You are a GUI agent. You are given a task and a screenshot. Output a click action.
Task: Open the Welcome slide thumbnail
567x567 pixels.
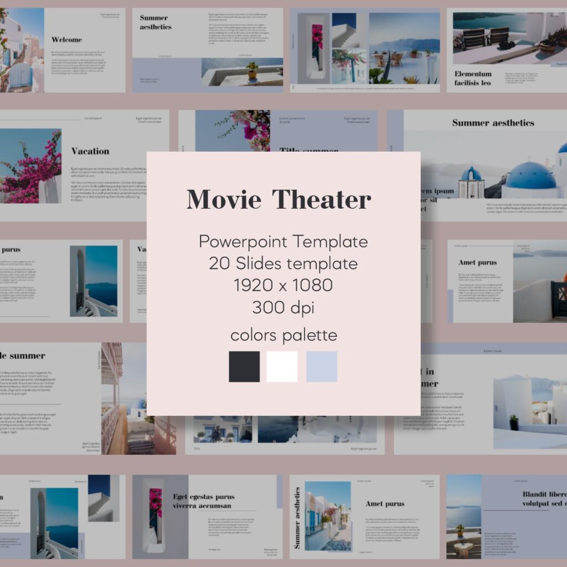(x=63, y=50)
